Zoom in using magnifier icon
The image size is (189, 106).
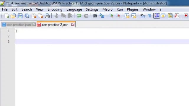click(111, 16)
